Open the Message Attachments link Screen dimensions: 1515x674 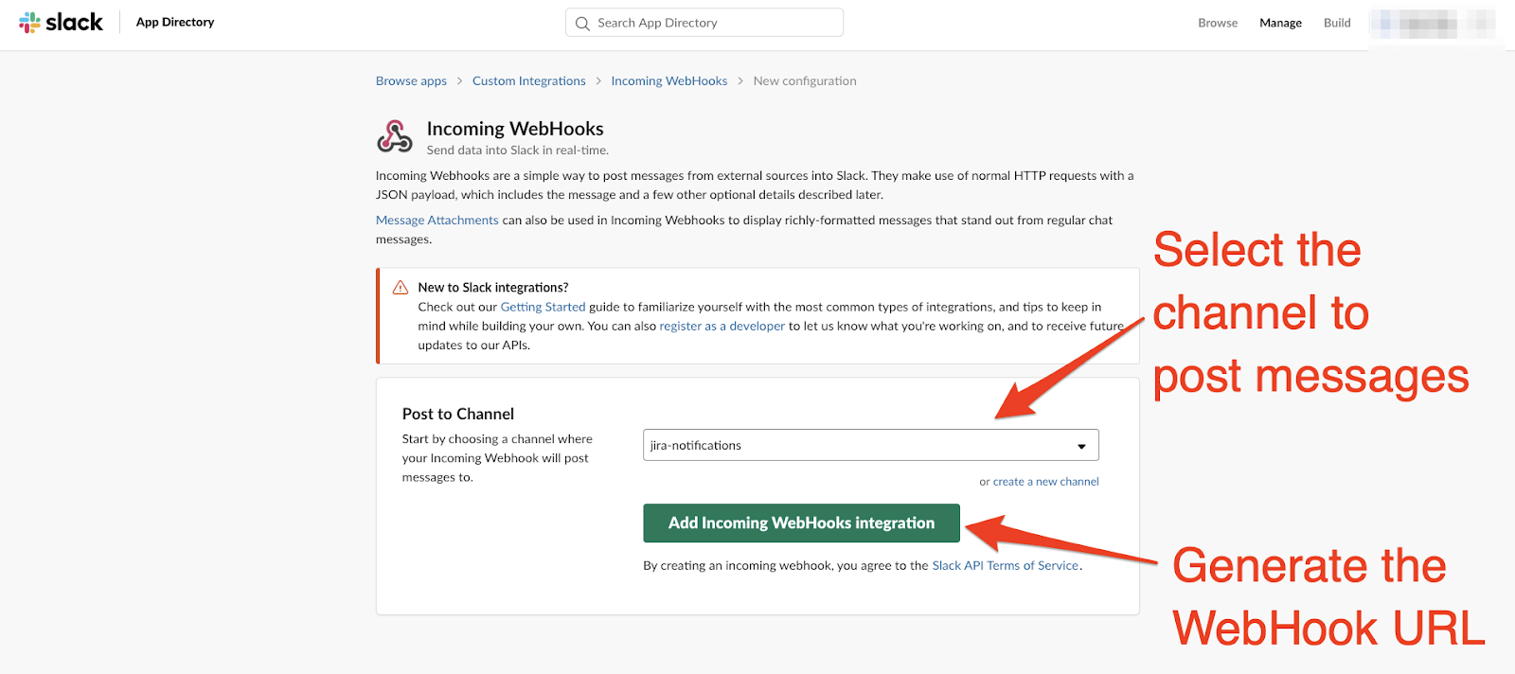click(x=437, y=221)
